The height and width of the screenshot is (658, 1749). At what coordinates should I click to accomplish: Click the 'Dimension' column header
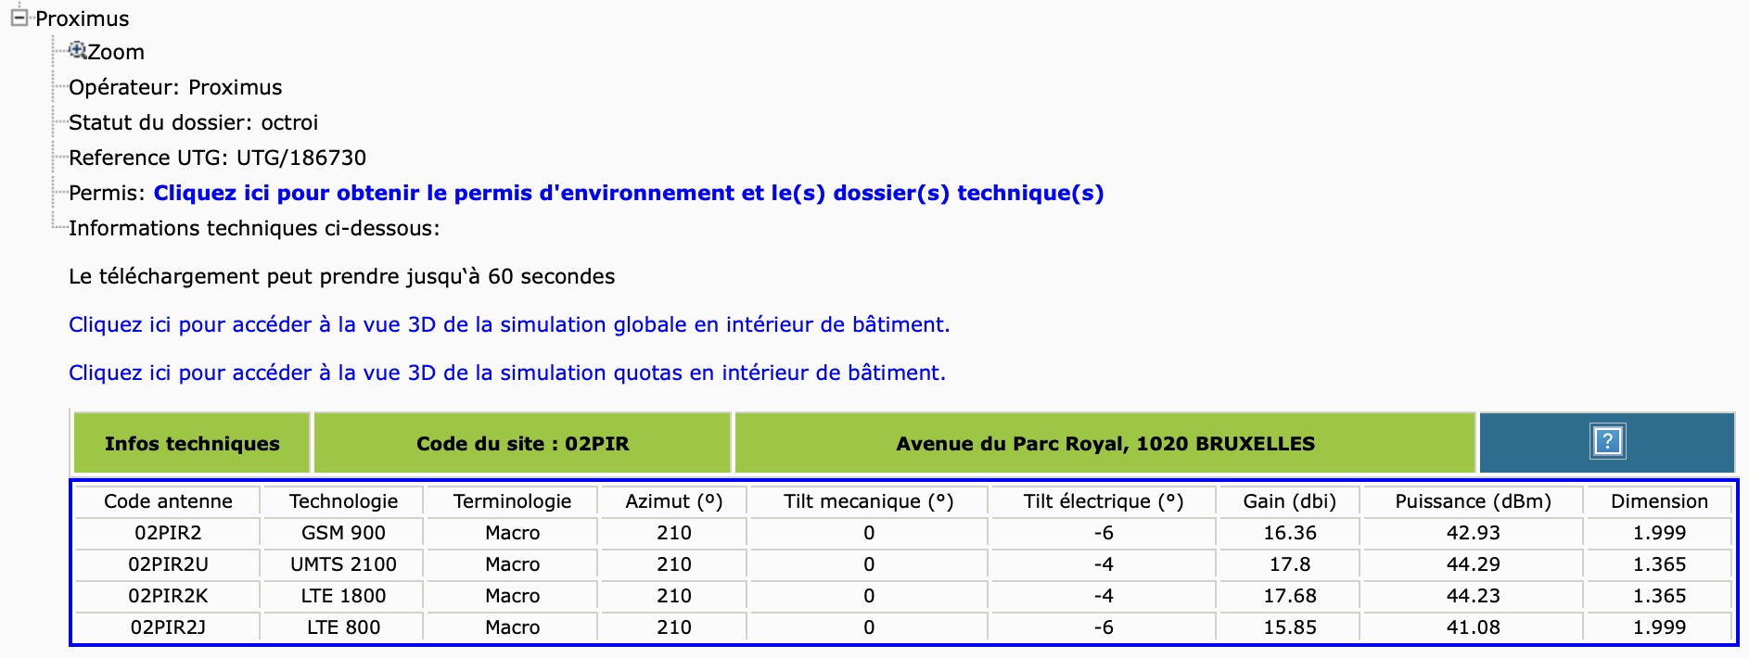pos(1659,501)
